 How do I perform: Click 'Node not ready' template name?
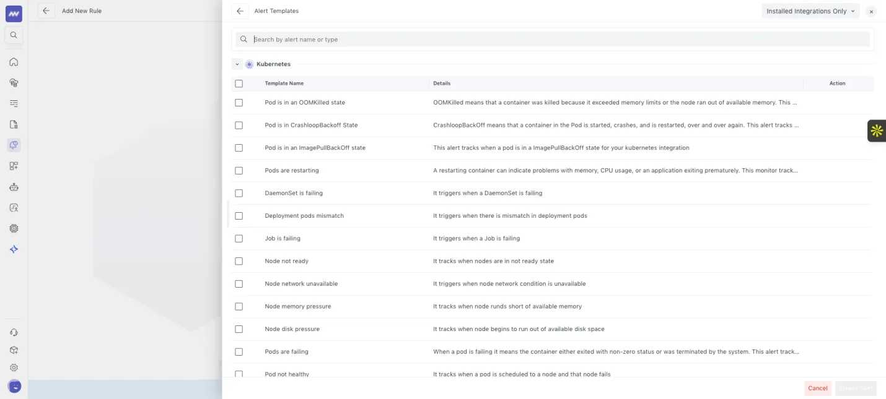(286, 261)
